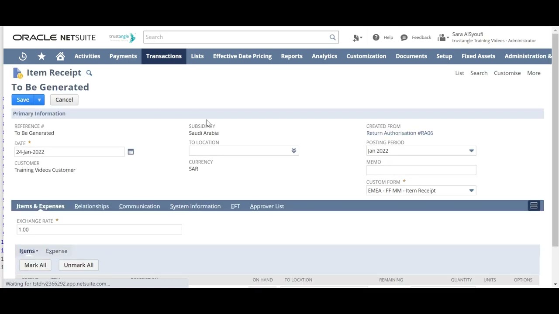Screen dimensions: 559x314
Task: Open the Reports menu
Action: pyautogui.click(x=292, y=56)
